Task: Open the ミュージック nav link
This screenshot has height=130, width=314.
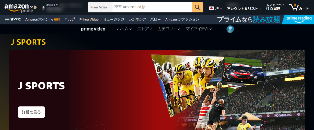Action: (113, 19)
